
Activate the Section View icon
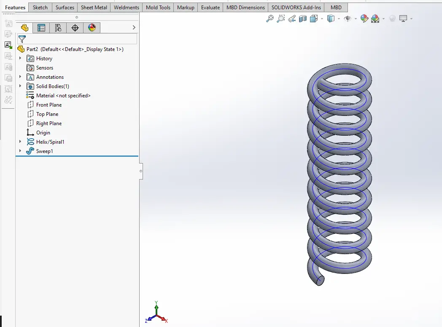click(303, 19)
